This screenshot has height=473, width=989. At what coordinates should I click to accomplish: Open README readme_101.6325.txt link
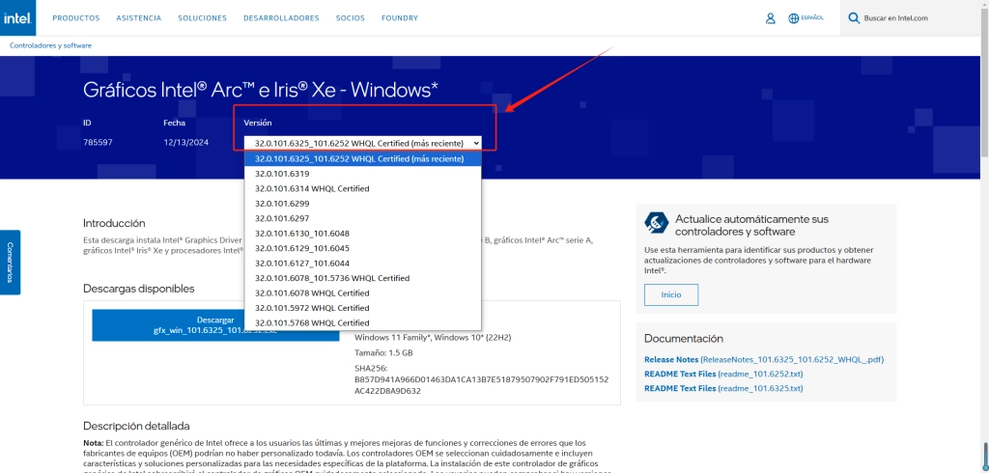tap(723, 388)
